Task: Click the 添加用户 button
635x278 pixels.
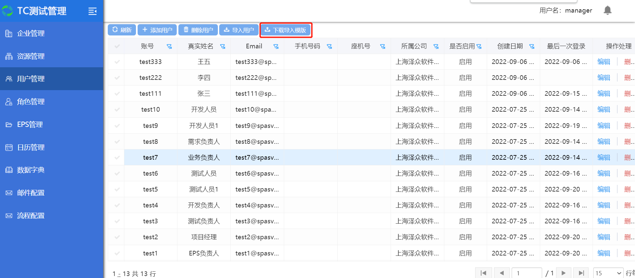Action: tap(157, 30)
